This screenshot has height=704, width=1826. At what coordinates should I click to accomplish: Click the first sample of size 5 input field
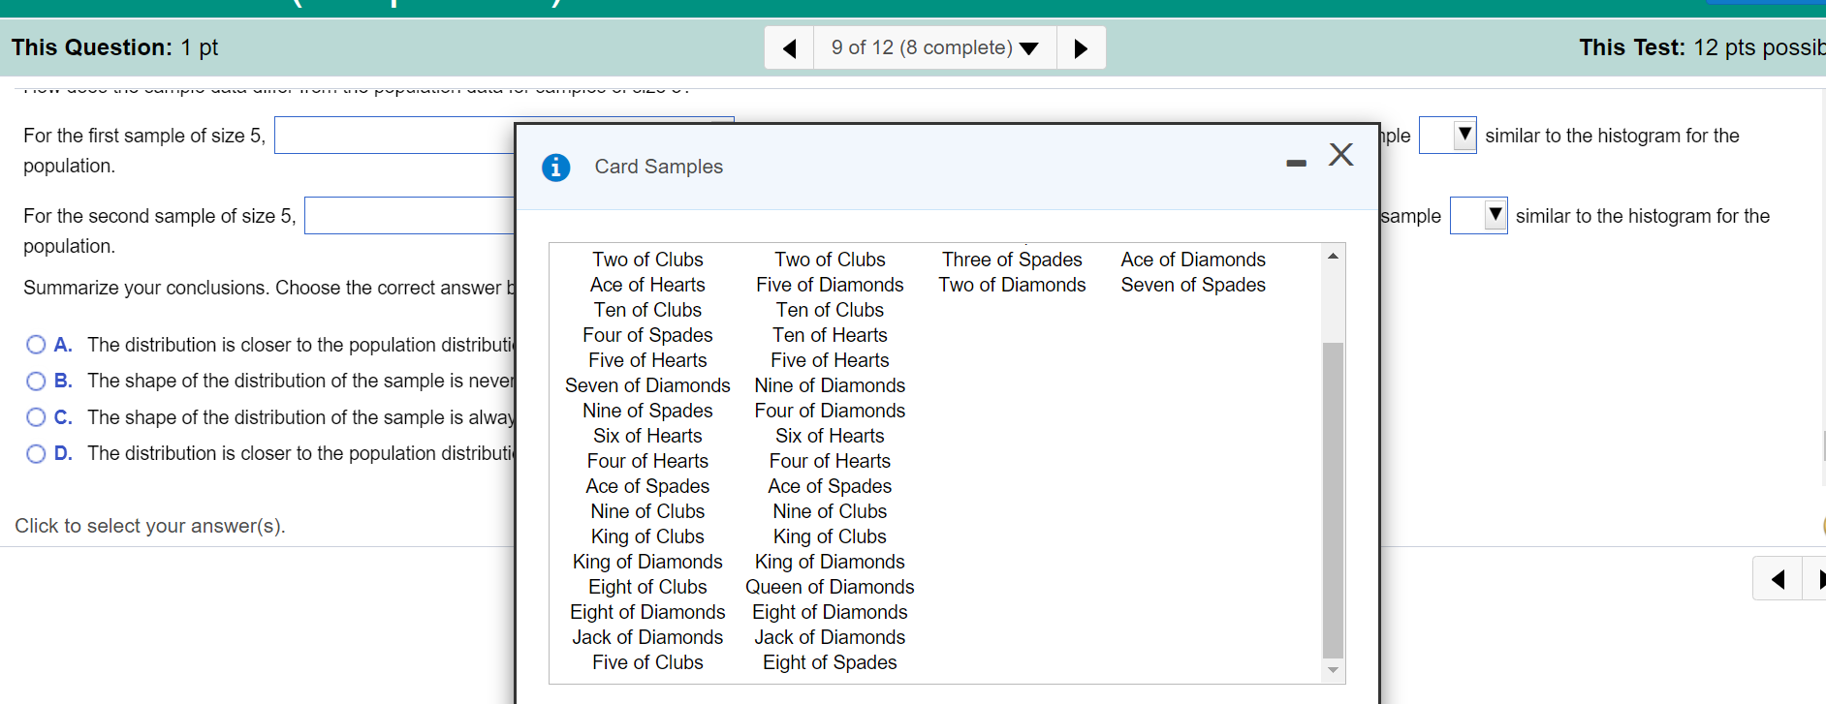[x=394, y=135]
